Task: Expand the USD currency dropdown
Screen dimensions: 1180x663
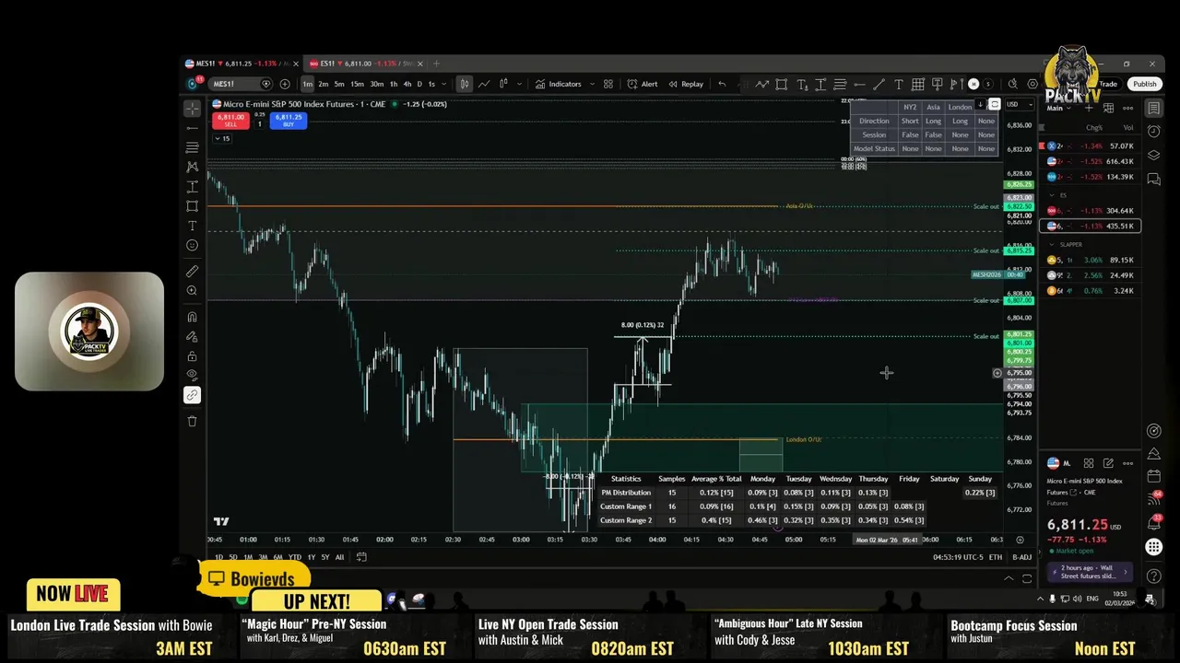Action: (1018, 104)
